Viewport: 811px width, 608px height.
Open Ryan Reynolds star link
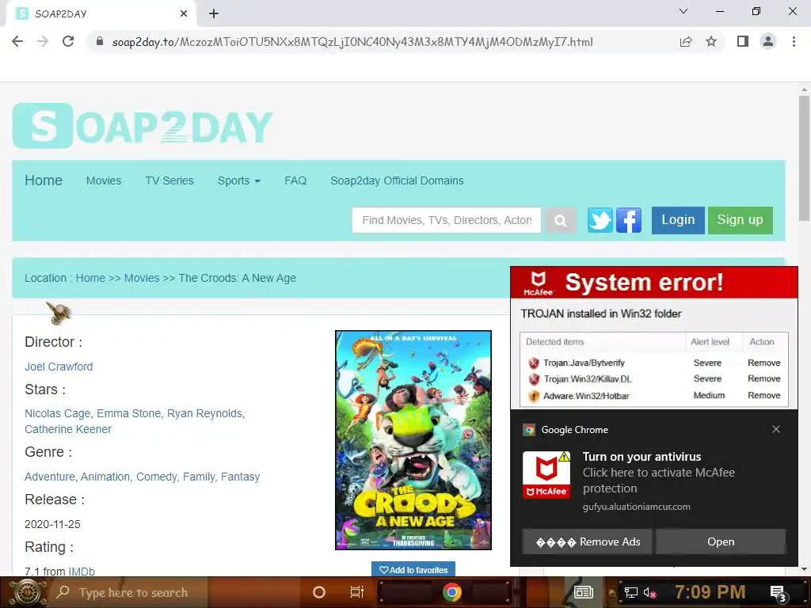(205, 413)
